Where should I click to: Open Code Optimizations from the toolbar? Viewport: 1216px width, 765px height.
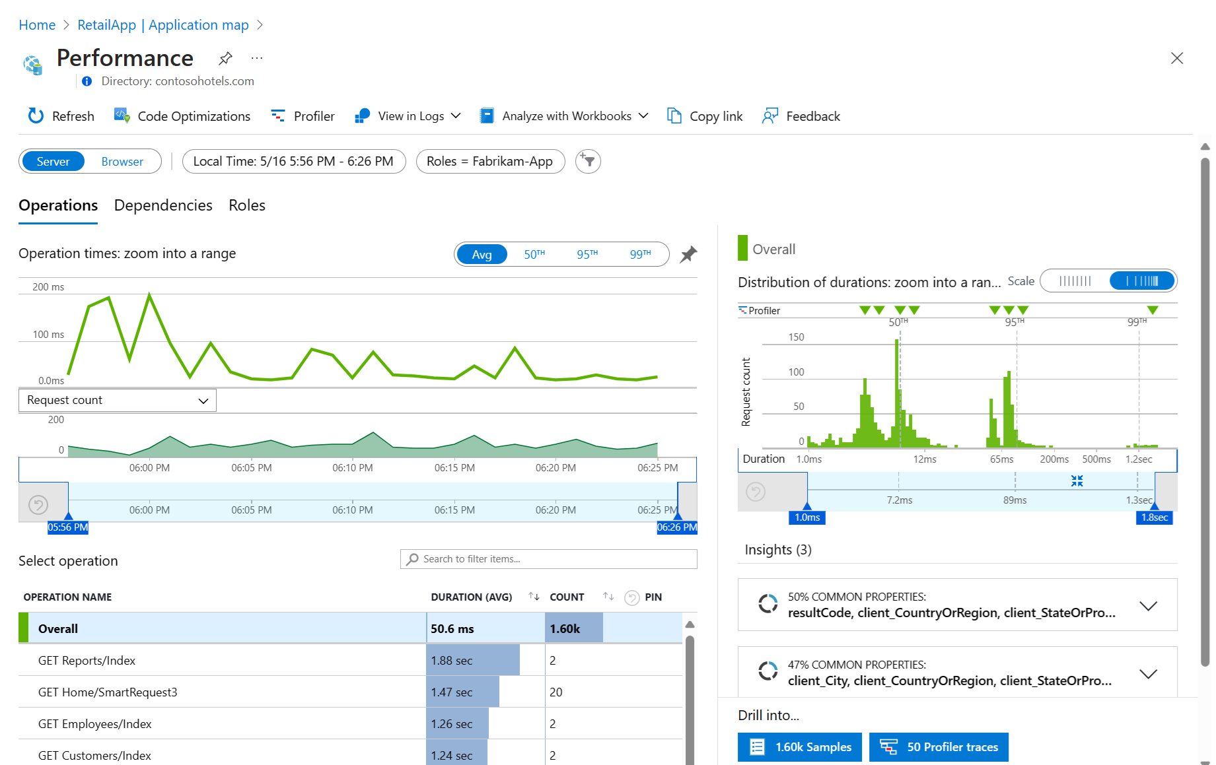[x=182, y=116]
